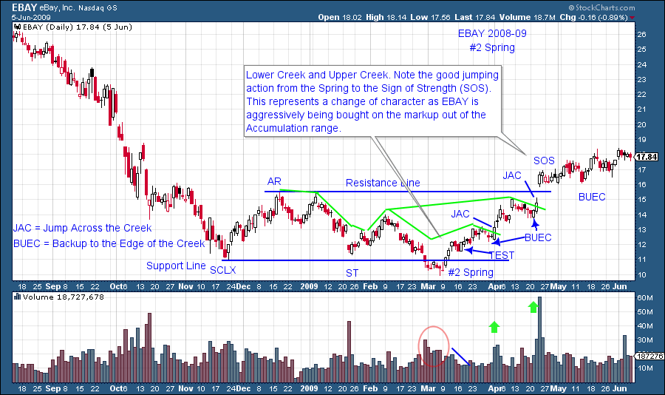Click the BUEC label near May candles
The image size is (665, 395).
point(592,197)
